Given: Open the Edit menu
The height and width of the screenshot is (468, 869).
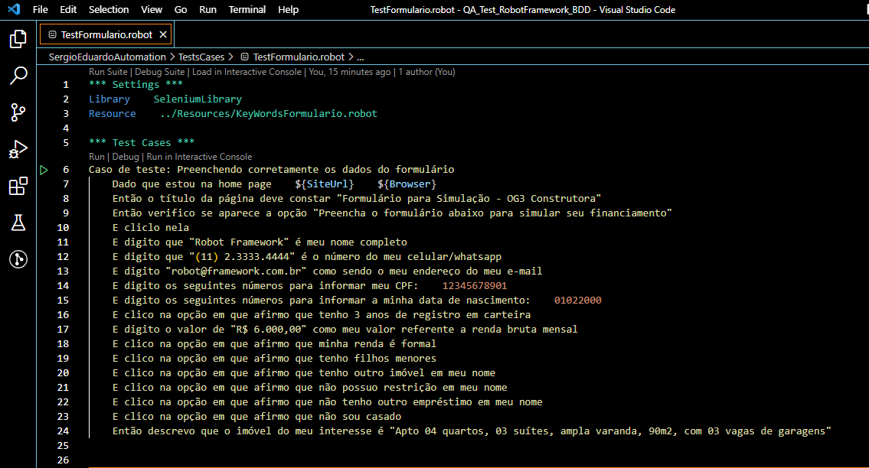Looking at the screenshot, I should pos(68,9).
